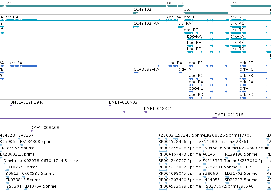Select the bbc-PA protein label
The height and width of the screenshot is (191, 271).
click(196, 82)
